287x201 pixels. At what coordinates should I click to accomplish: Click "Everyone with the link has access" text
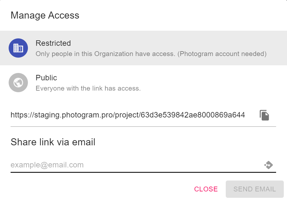[88, 88]
